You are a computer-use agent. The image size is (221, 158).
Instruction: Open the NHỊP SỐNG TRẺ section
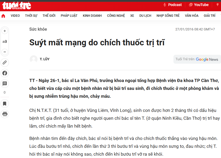(x=168, y=16)
